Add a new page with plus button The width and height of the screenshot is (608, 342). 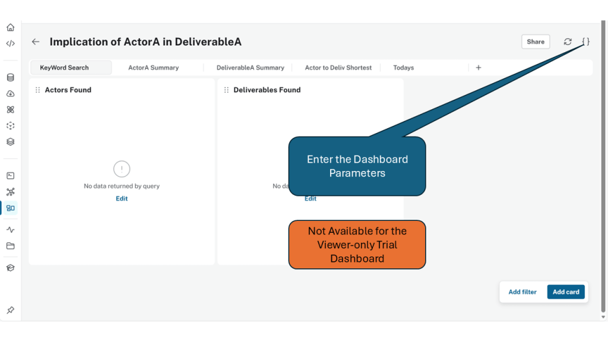point(479,68)
